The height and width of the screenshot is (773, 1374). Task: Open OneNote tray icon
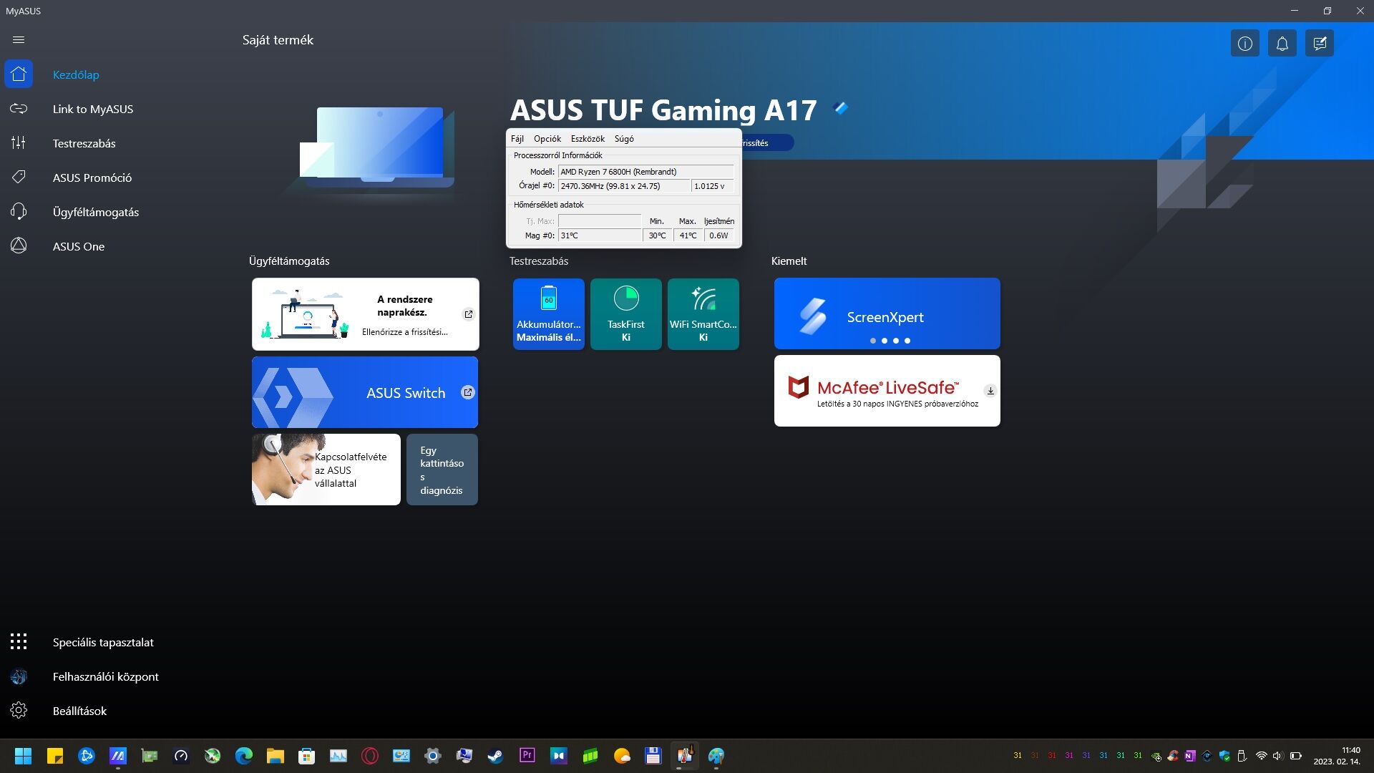[1190, 756]
